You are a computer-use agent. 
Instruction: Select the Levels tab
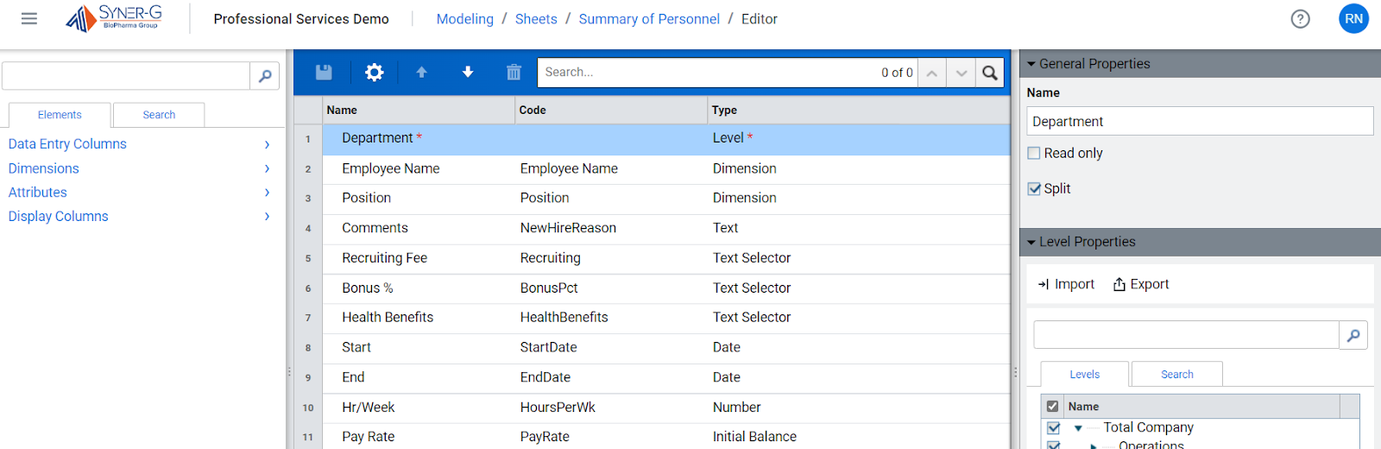[1084, 375]
